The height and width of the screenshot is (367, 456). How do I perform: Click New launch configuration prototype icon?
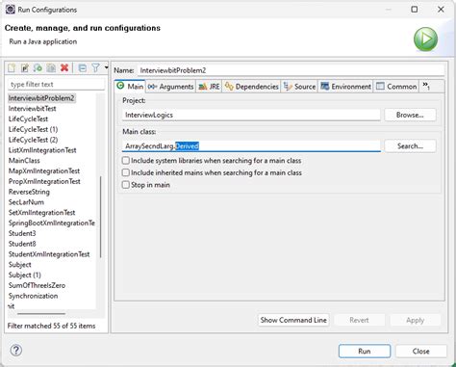[25, 68]
